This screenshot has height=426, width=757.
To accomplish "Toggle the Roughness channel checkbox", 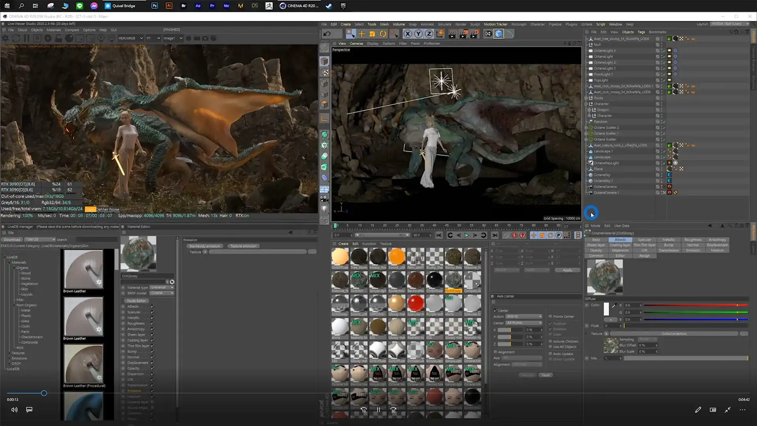I will tap(152, 323).
